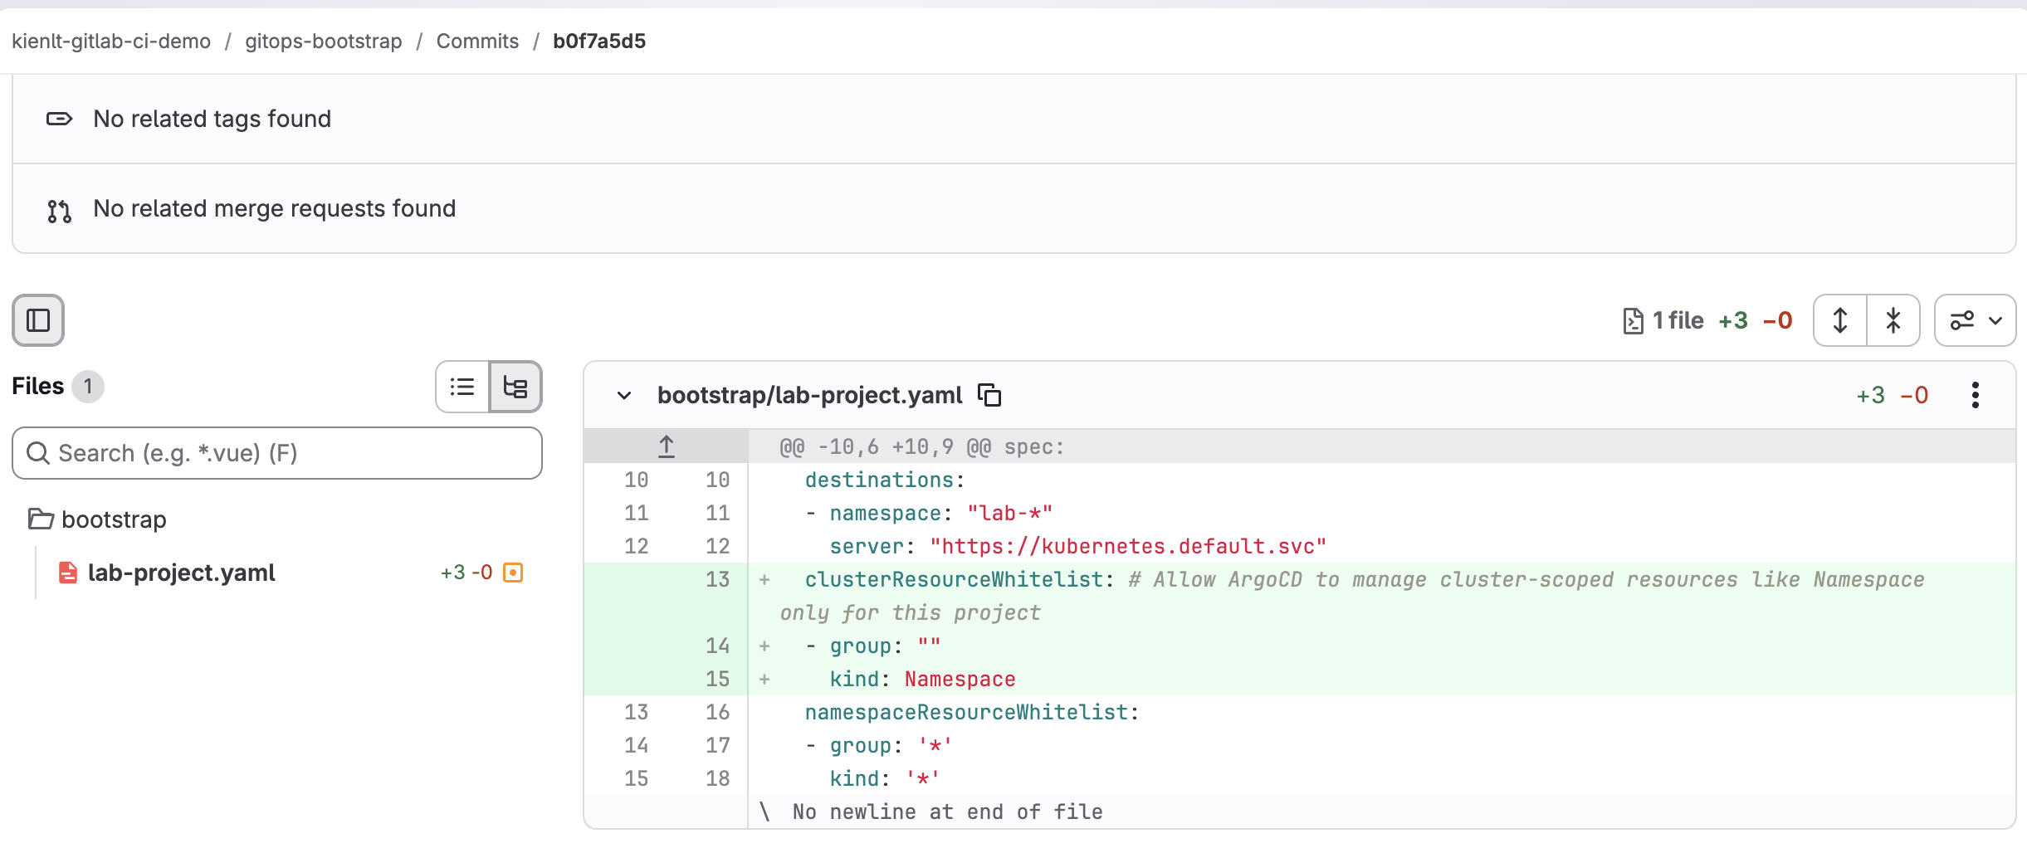Viewport: 2027px width, 853px height.
Task: Open kienlt-gitlab-ci-demo breadcrumb link
Action: point(111,41)
